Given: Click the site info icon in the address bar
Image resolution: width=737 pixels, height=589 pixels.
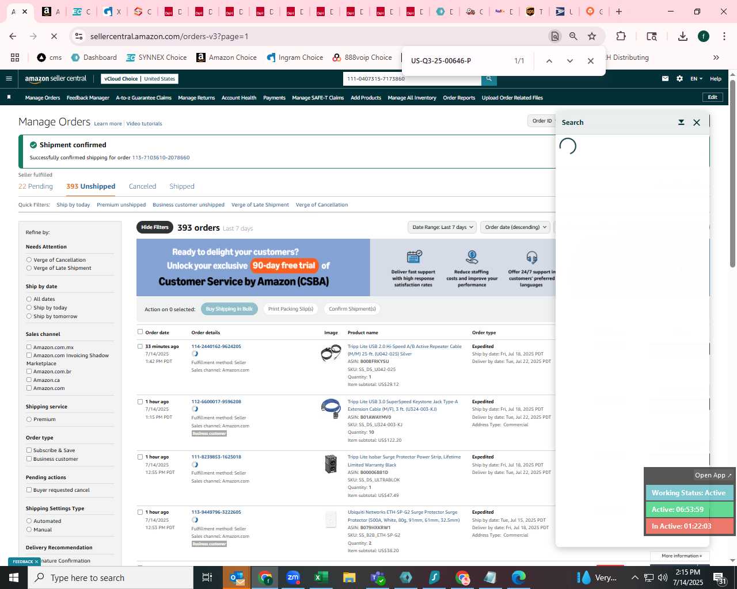Looking at the screenshot, I should coord(78,36).
